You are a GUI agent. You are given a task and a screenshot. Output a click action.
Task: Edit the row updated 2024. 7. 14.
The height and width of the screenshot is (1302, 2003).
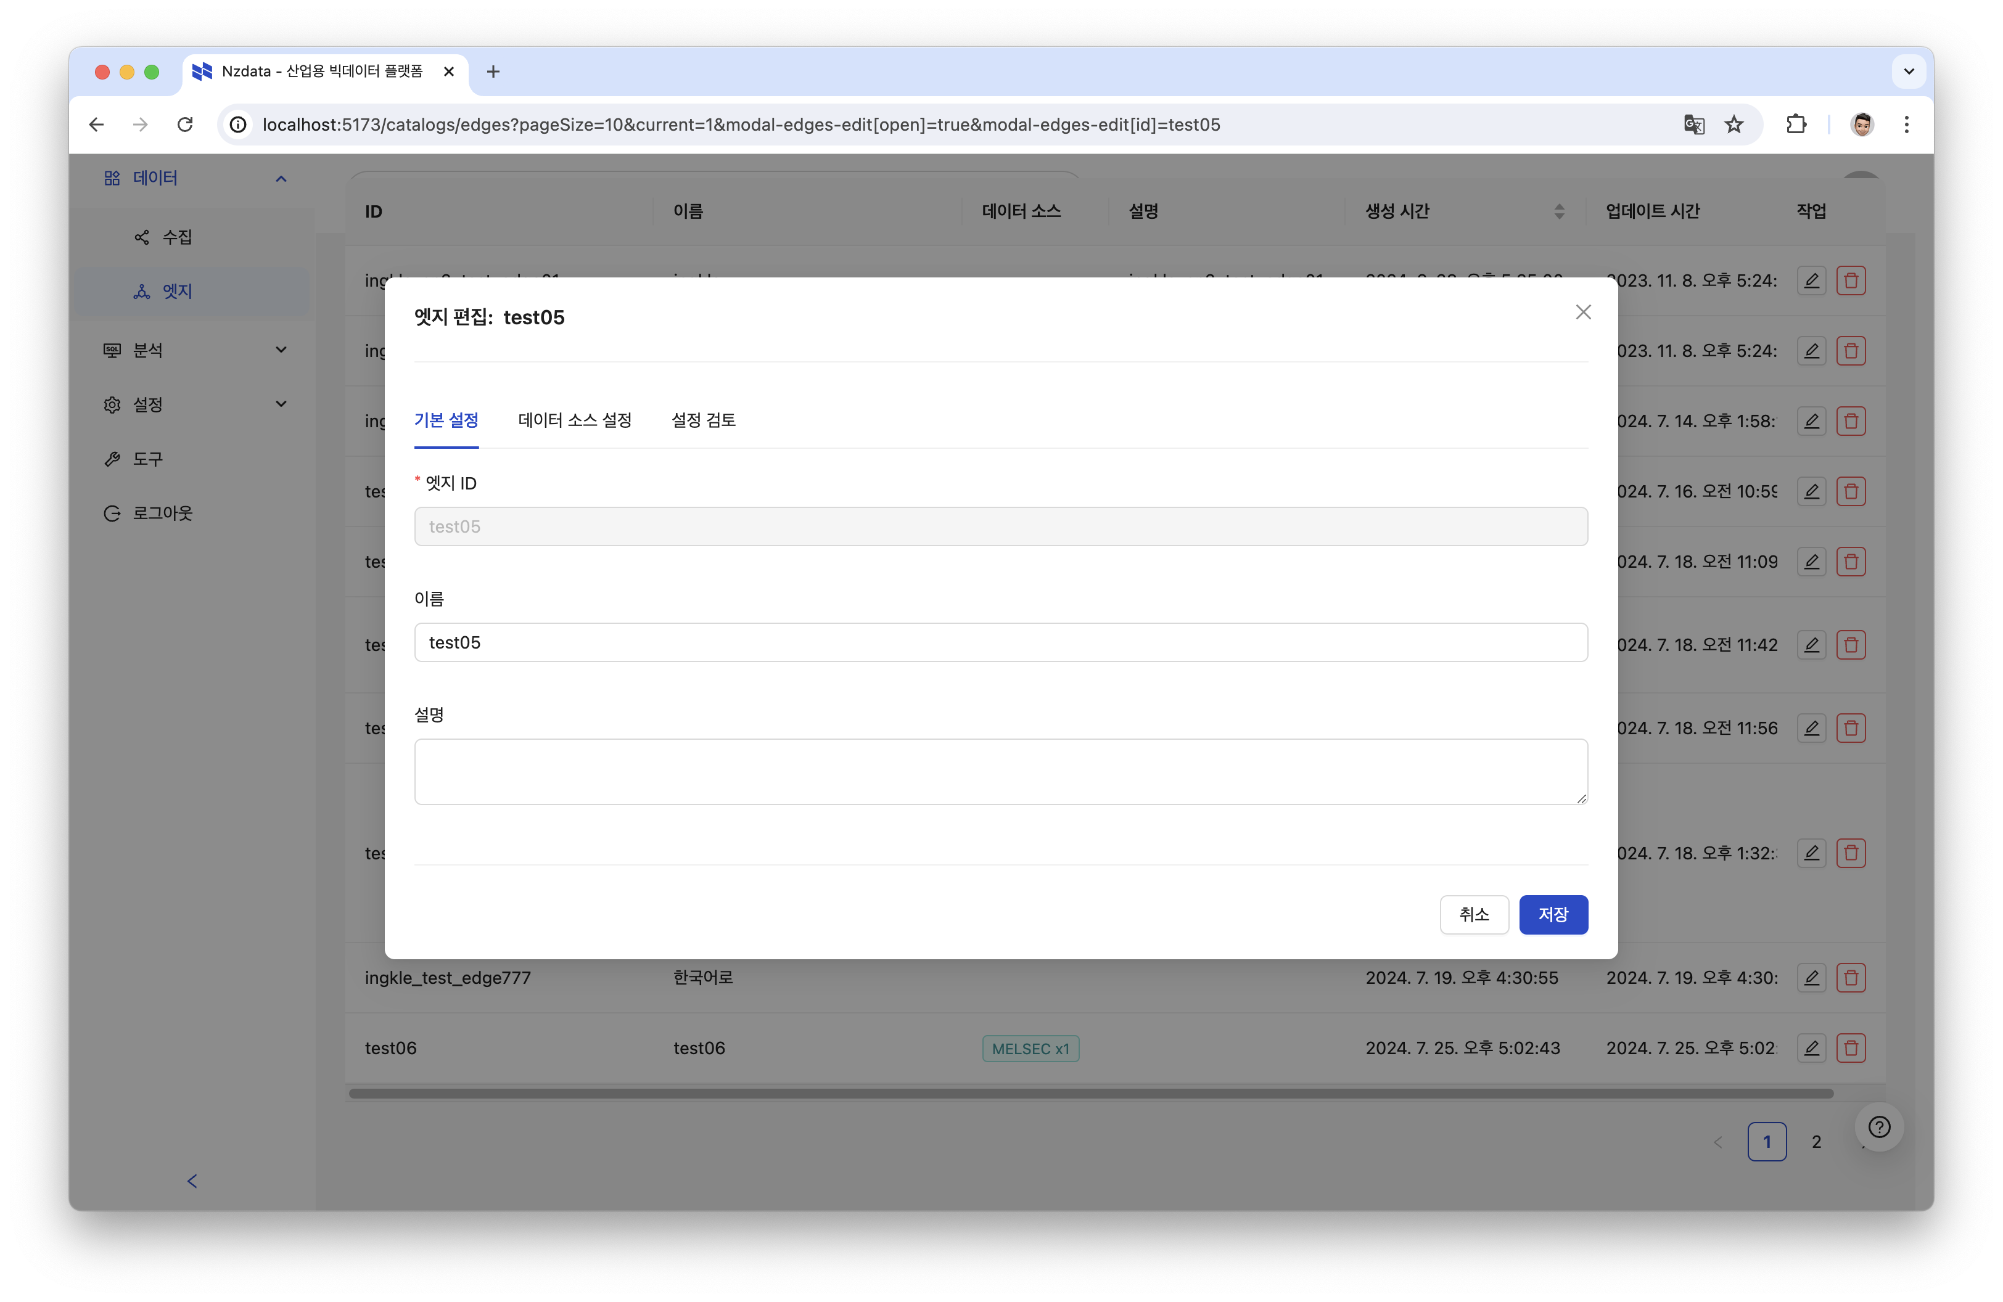point(1811,420)
